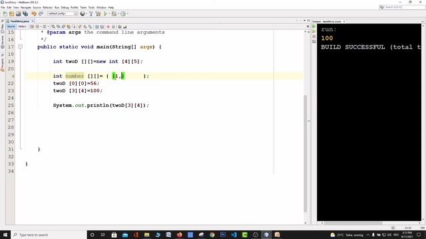Open the Team menu
The image size is (426, 239).
point(83,7)
